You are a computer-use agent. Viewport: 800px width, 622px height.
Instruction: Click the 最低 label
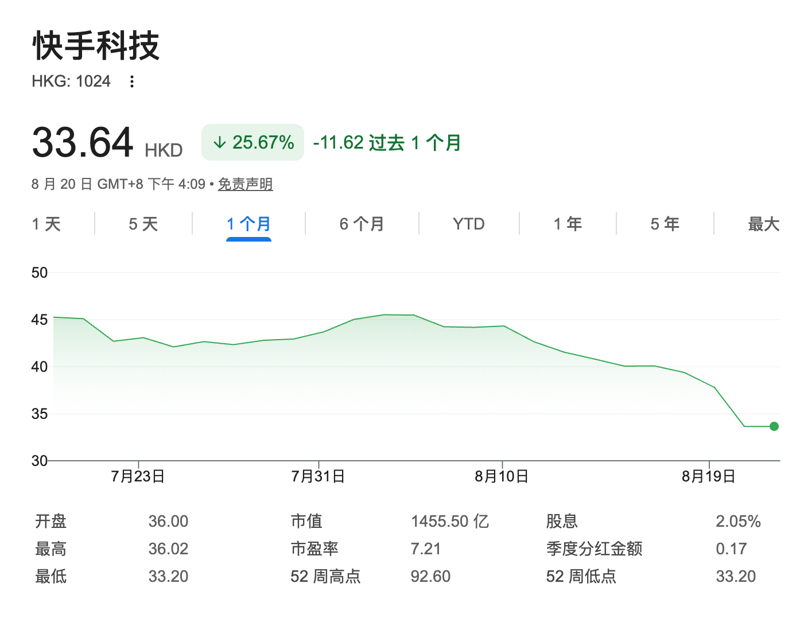click(x=51, y=576)
